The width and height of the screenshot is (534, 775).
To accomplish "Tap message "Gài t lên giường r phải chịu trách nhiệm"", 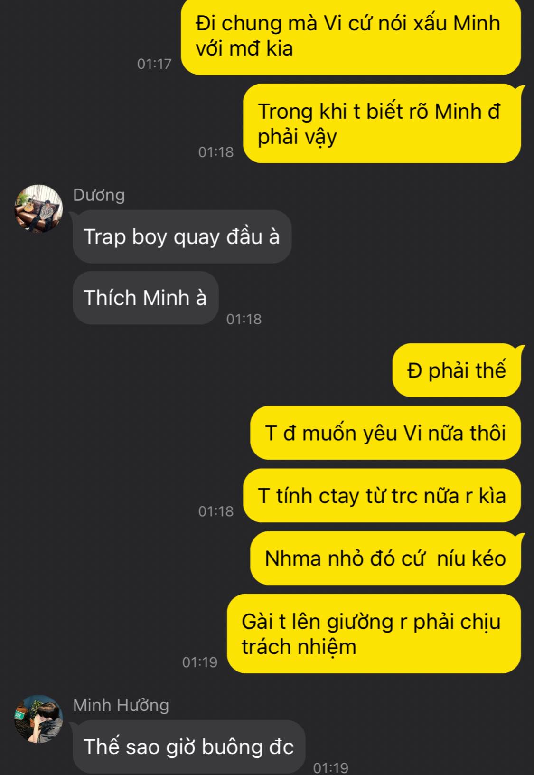I will click(374, 634).
